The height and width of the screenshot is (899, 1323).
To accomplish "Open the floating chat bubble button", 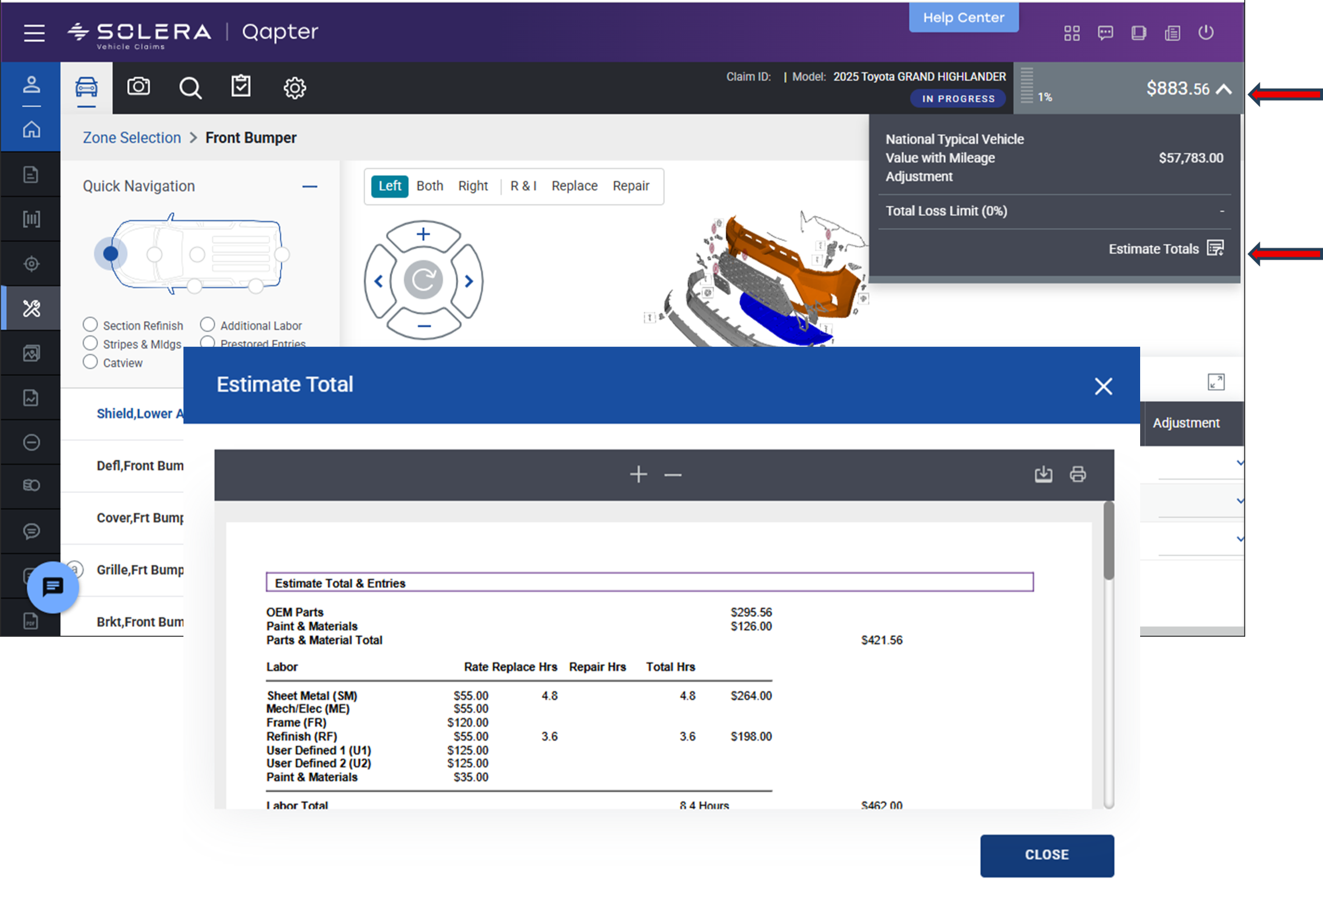I will (53, 587).
